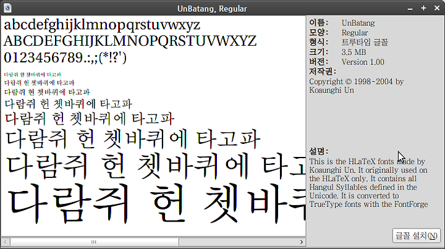The height and width of the screenshot is (249, 445).
Task: Click the 설명: label
Action: [318, 151]
